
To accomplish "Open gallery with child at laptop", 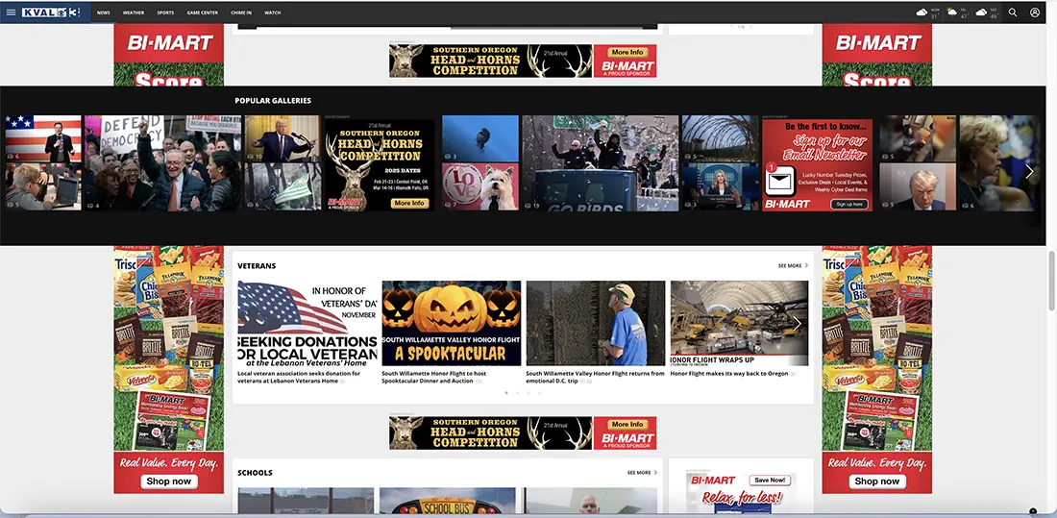I will [43, 186].
